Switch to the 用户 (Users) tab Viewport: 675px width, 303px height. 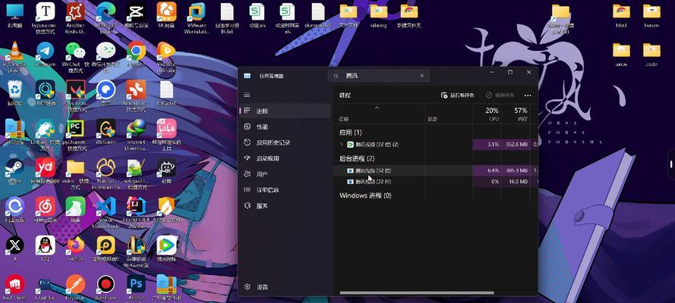285,174
